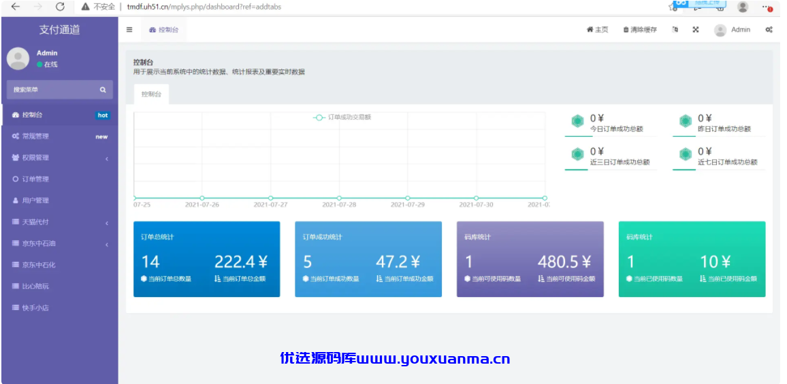Expand the 权限管理 submenu
Viewport: 787px width, 384px height.
pyautogui.click(x=60, y=158)
